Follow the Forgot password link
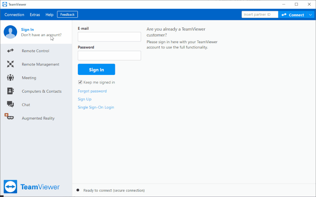The width and height of the screenshot is (316, 197). (x=92, y=91)
